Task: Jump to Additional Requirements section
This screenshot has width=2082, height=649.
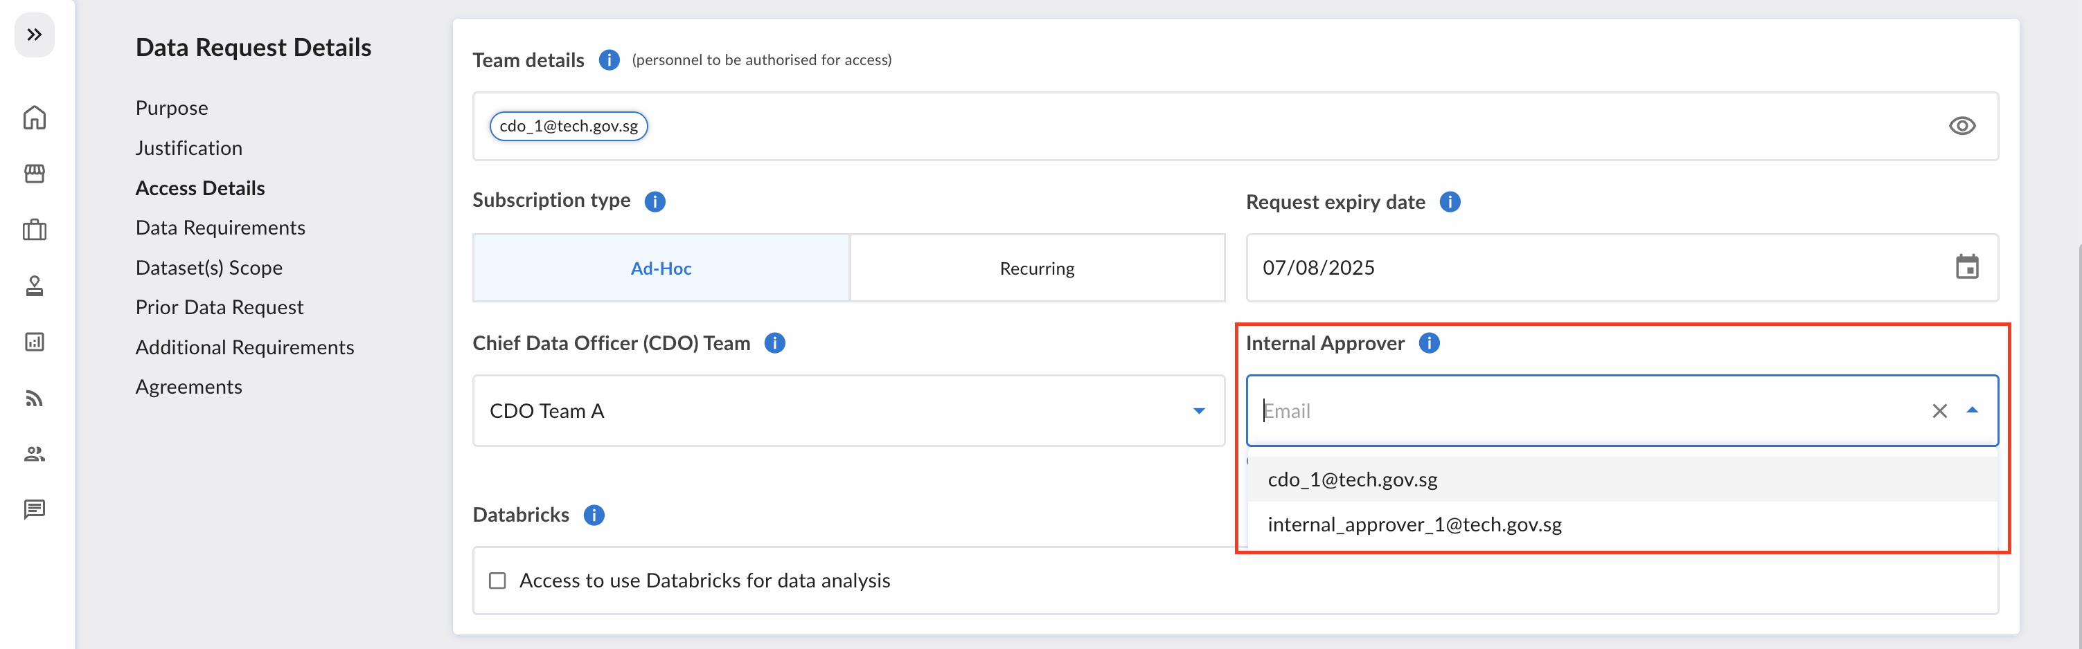Action: coord(244,347)
